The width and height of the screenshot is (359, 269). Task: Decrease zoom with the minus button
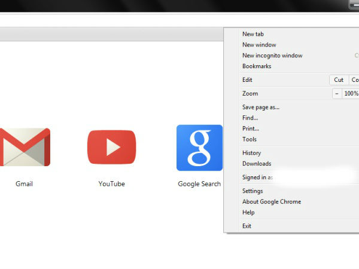(x=337, y=94)
